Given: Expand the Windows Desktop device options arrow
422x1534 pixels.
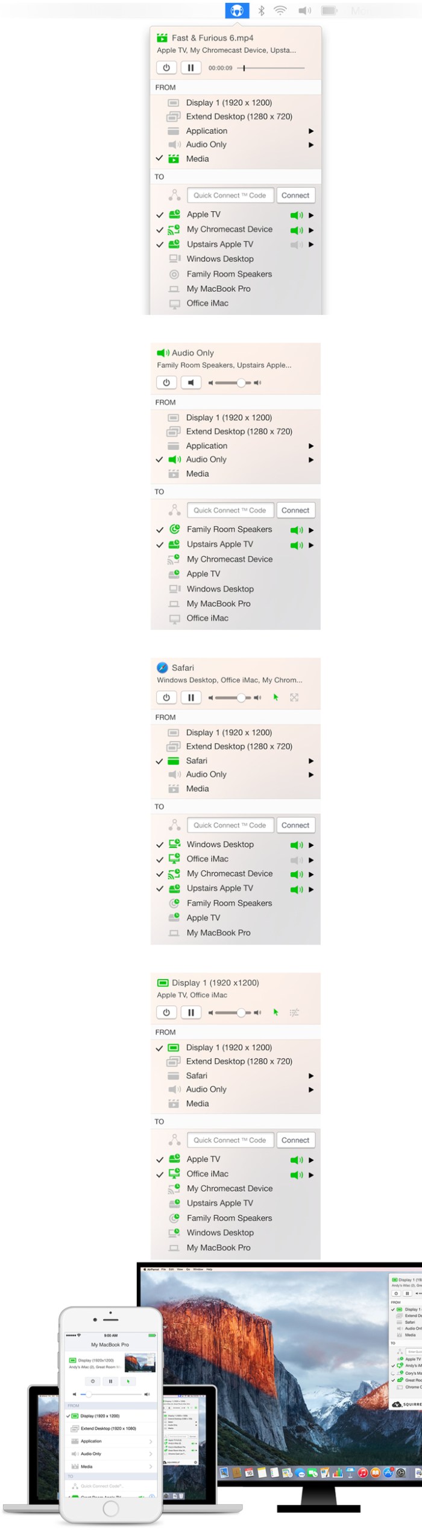Looking at the screenshot, I should click(x=311, y=845).
